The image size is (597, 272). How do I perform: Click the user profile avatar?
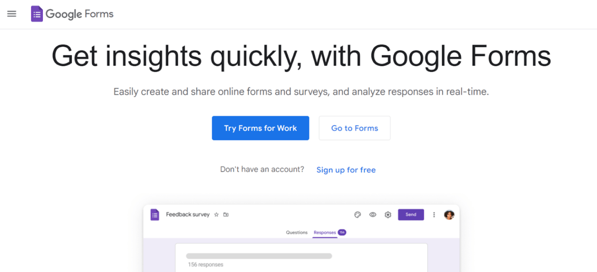point(449,215)
